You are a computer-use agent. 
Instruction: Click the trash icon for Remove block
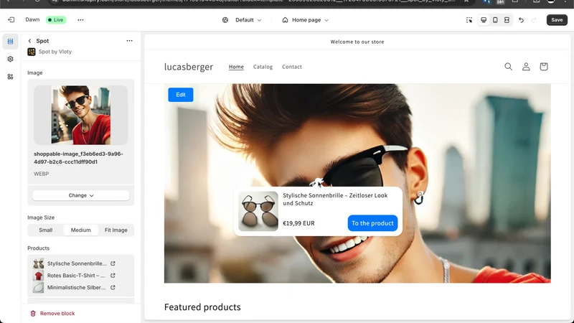pyautogui.click(x=33, y=314)
